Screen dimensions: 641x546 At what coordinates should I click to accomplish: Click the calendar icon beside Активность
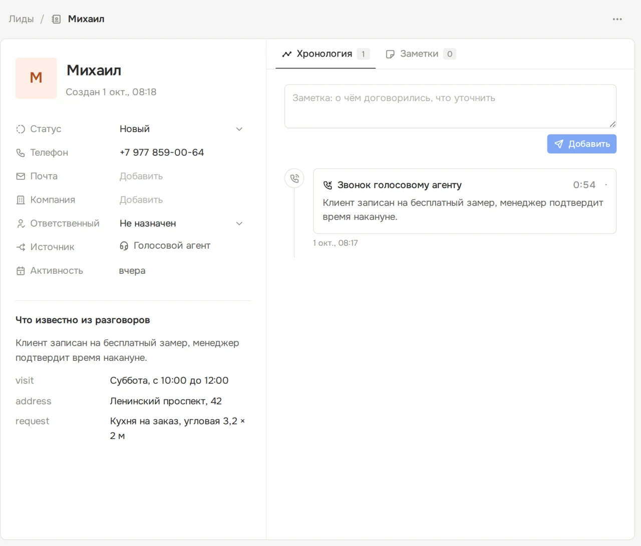[x=21, y=271]
